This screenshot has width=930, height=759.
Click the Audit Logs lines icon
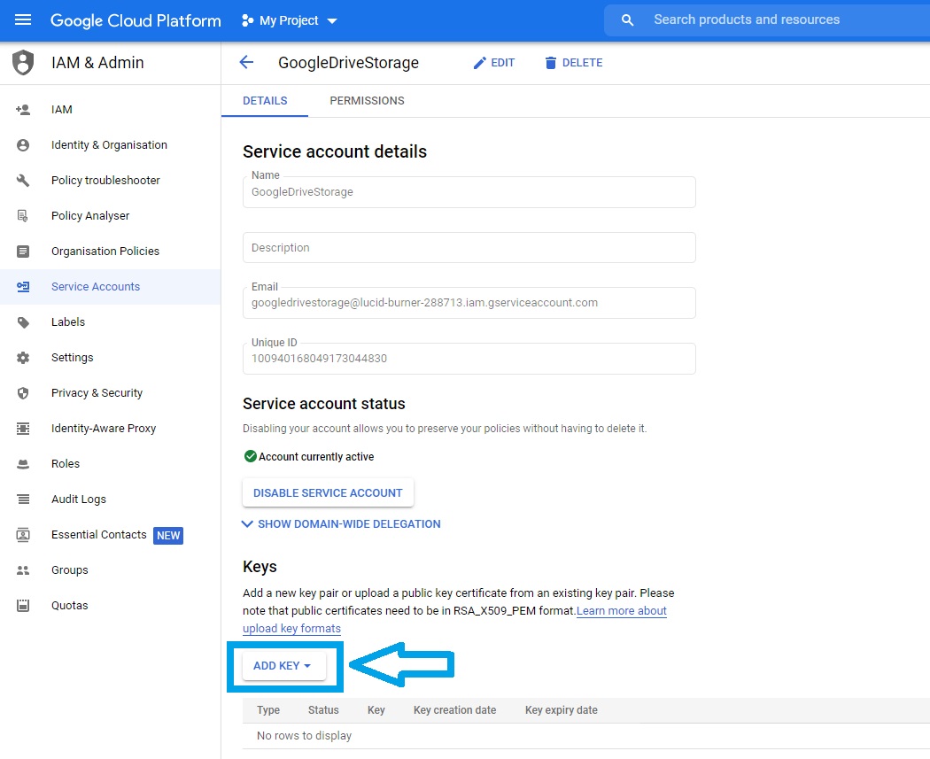tap(23, 500)
